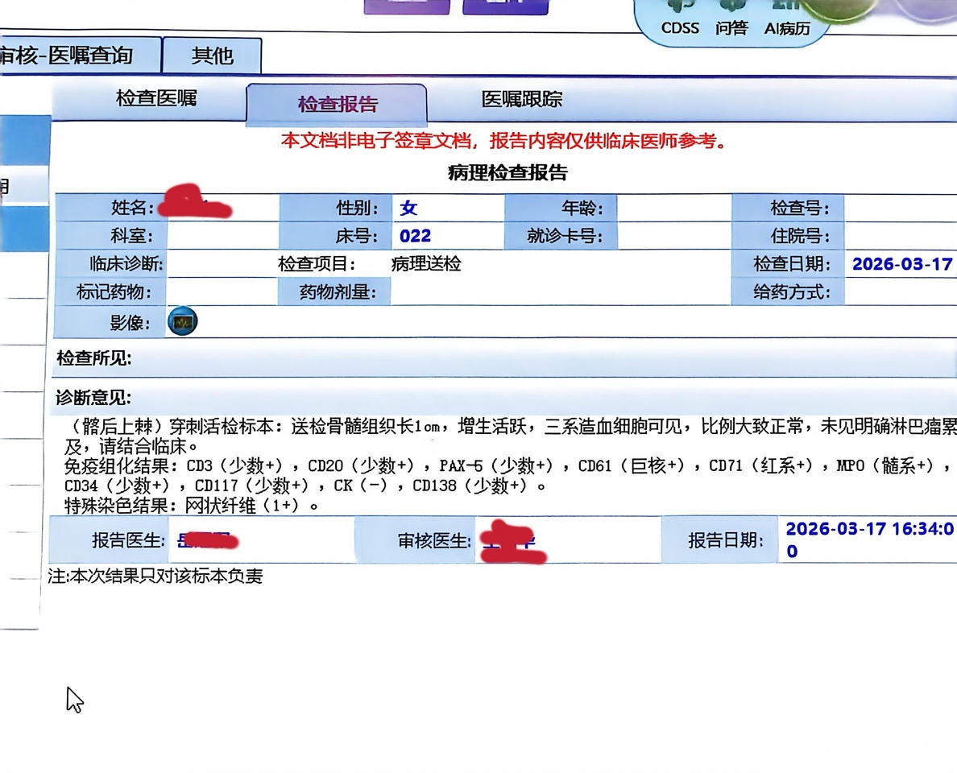
Task: Click the 报告日期 timestamp value
Action: (x=868, y=539)
